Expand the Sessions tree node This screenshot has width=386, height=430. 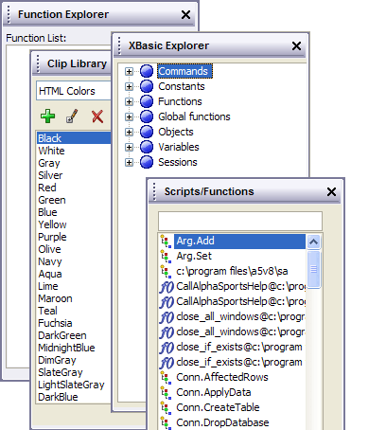(x=129, y=162)
